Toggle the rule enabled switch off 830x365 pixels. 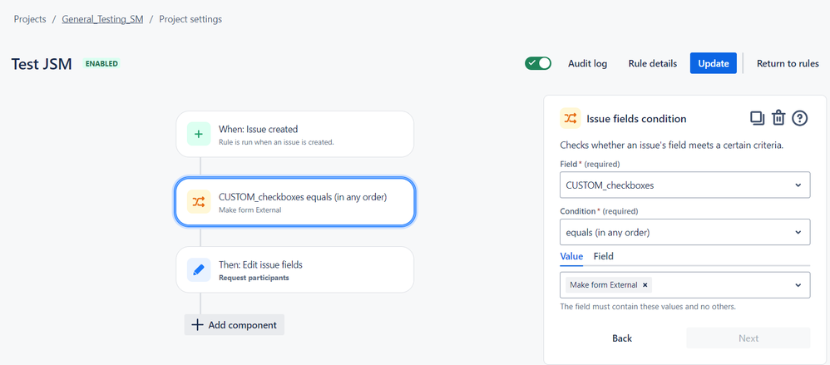[538, 63]
